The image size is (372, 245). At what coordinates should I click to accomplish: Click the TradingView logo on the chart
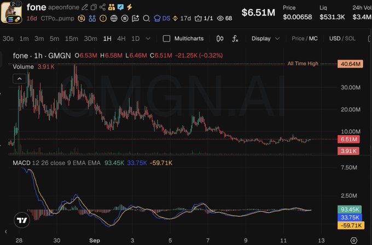[x=22, y=220]
